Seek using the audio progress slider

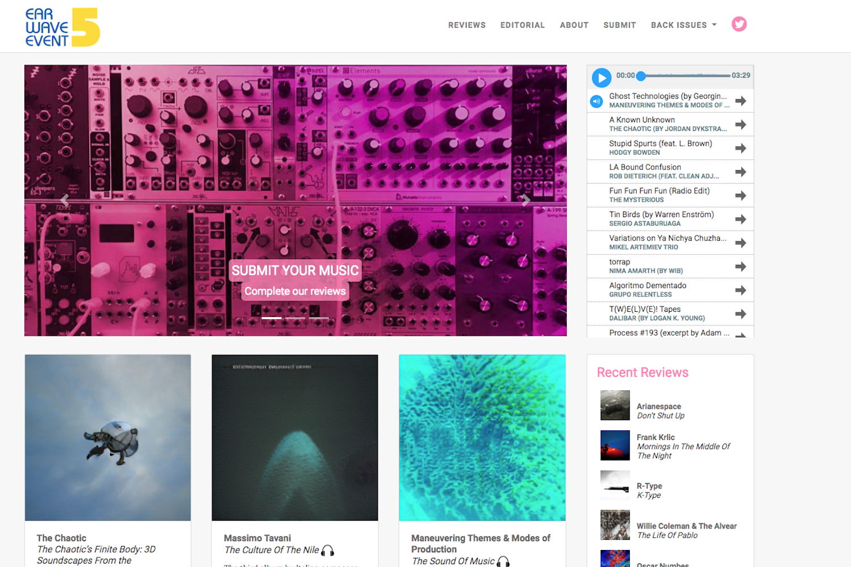click(685, 75)
